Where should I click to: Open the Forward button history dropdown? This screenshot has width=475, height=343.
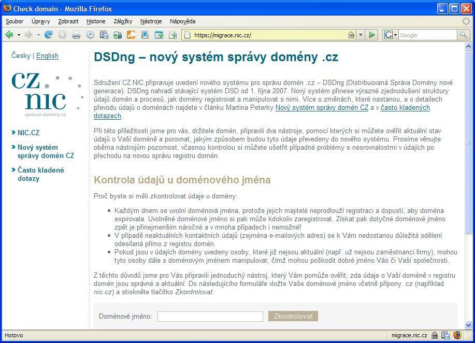pos(38,35)
